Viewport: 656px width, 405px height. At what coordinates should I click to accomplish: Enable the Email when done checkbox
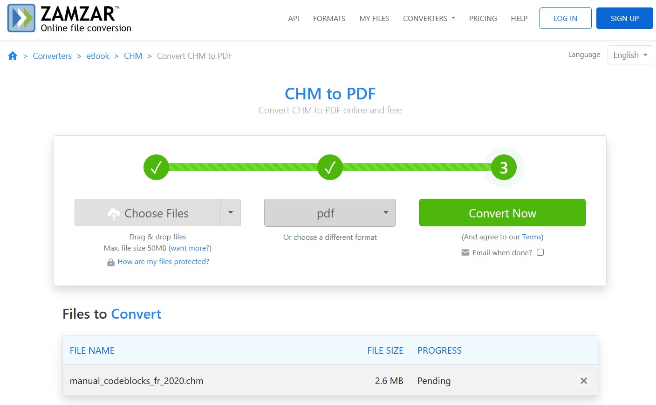540,252
